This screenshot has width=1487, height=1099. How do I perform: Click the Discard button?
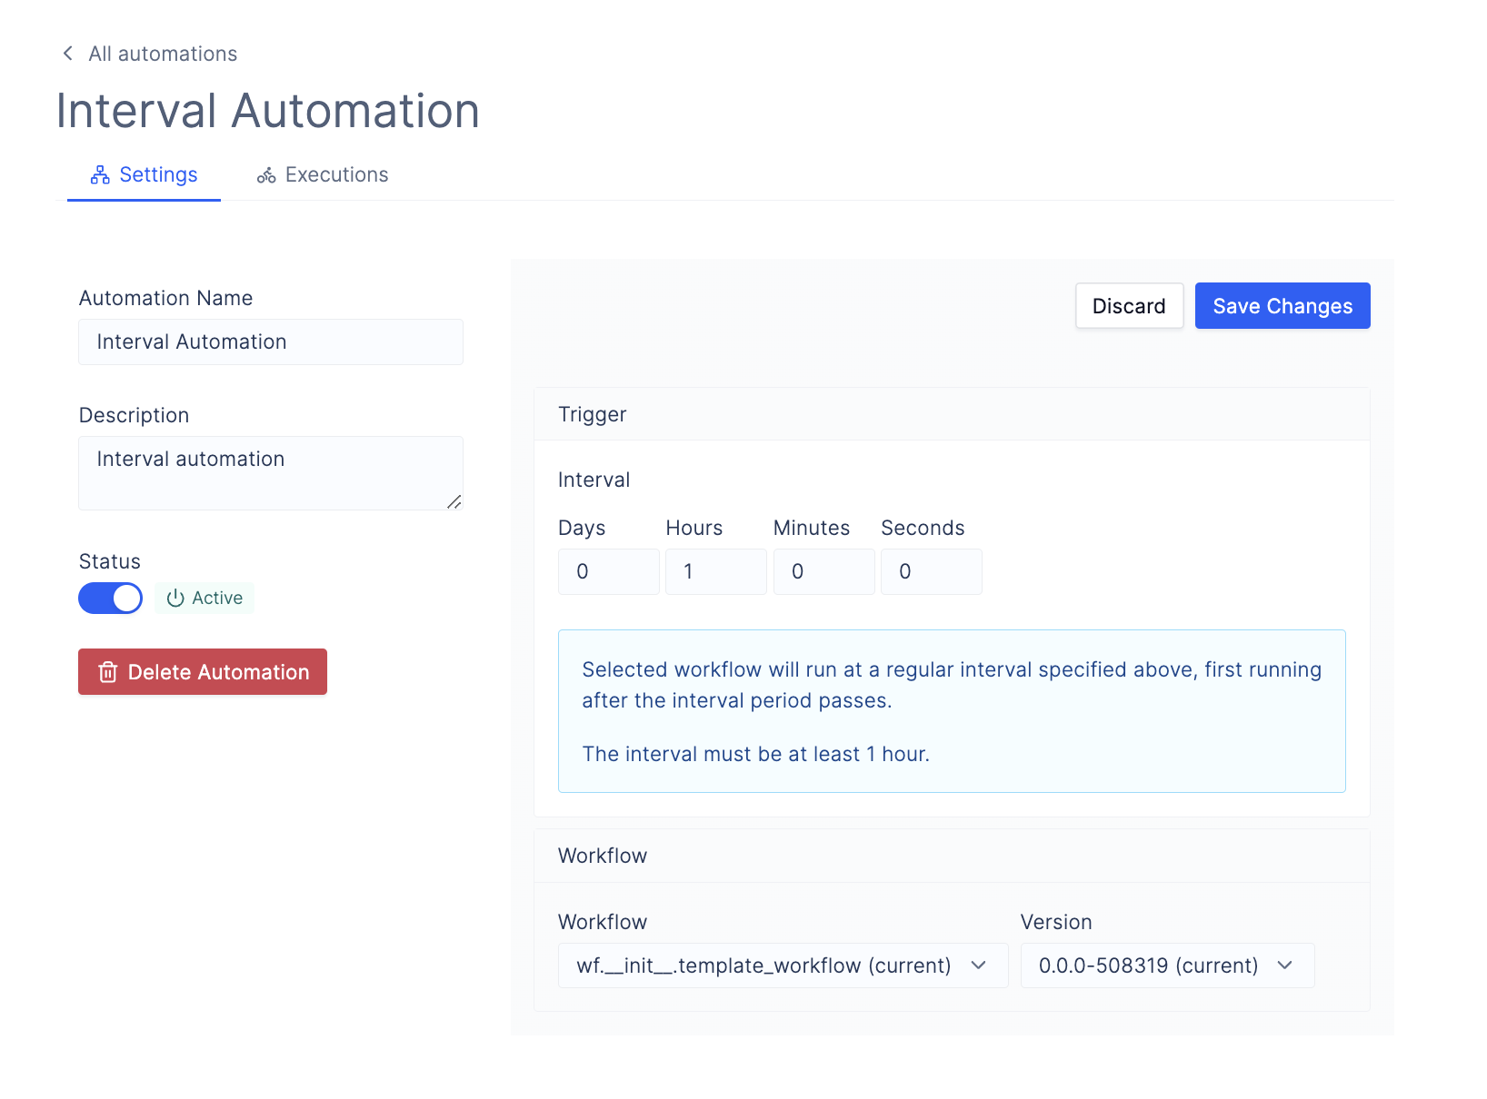(1129, 305)
